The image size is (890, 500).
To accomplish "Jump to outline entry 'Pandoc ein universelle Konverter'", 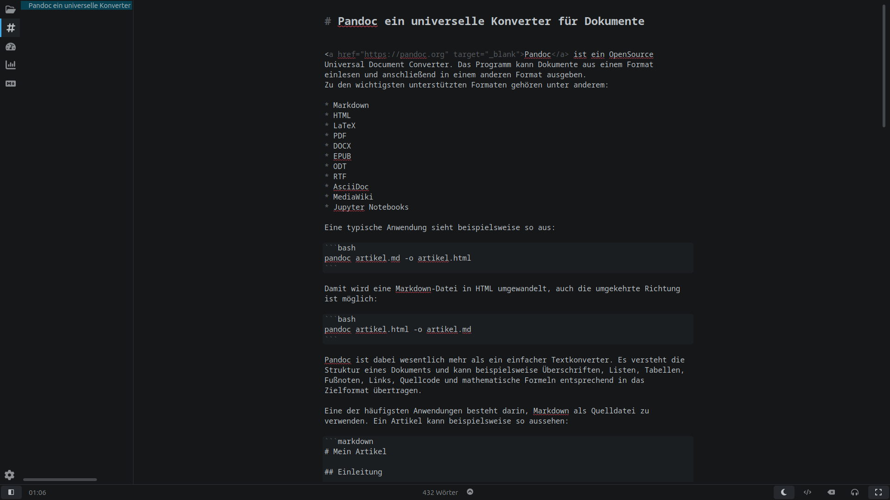I will [x=77, y=6].
